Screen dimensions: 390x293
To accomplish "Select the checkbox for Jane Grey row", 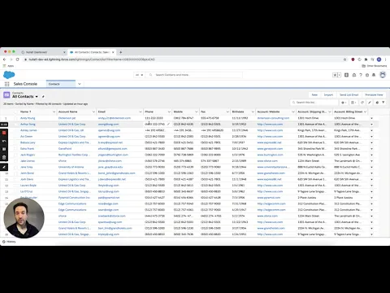I will point(15,167).
